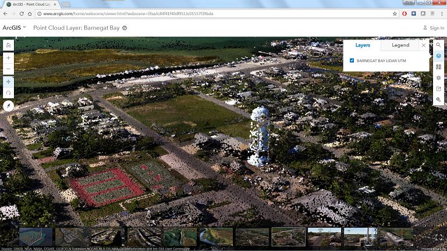This screenshot has height=251, width=447.
Task: Click the blue star extension icon
Action: pyautogui.click(x=414, y=14)
